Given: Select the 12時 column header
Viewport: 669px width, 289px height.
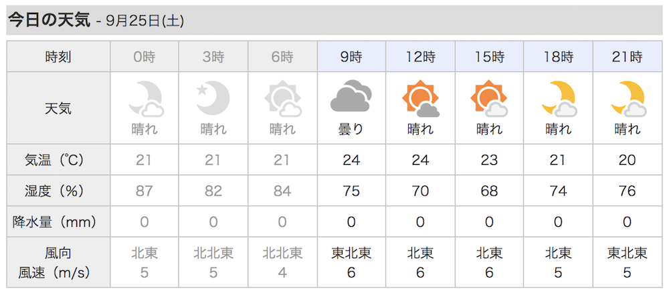Looking at the screenshot, I should (421, 57).
